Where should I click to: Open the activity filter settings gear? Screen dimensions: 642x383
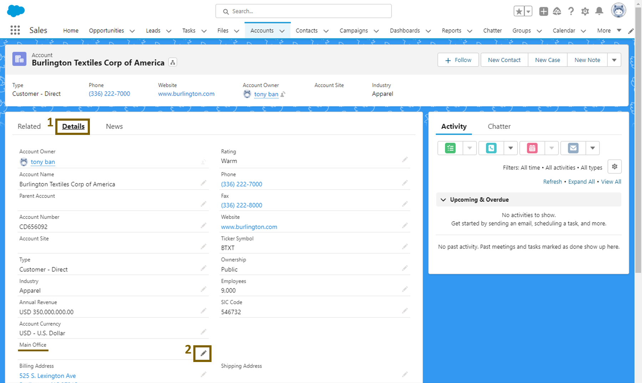pyautogui.click(x=615, y=167)
